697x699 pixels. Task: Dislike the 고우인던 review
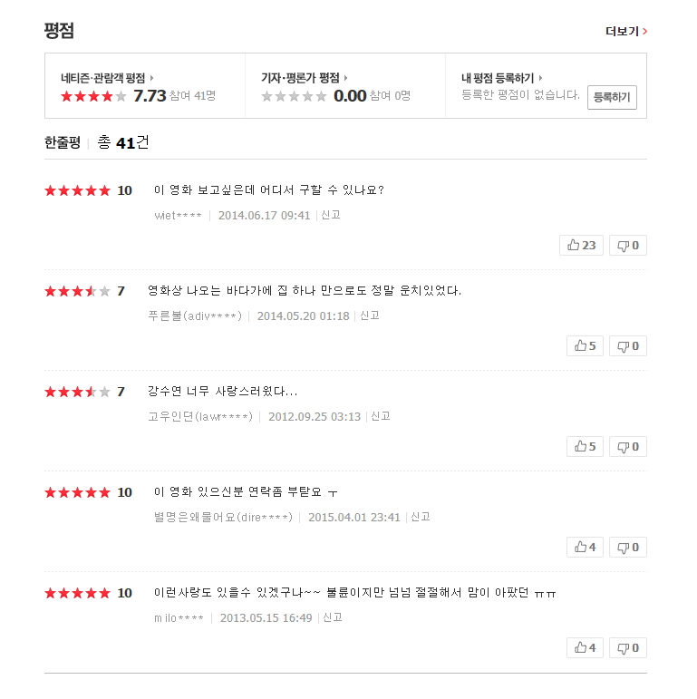(x=628, y=447)
